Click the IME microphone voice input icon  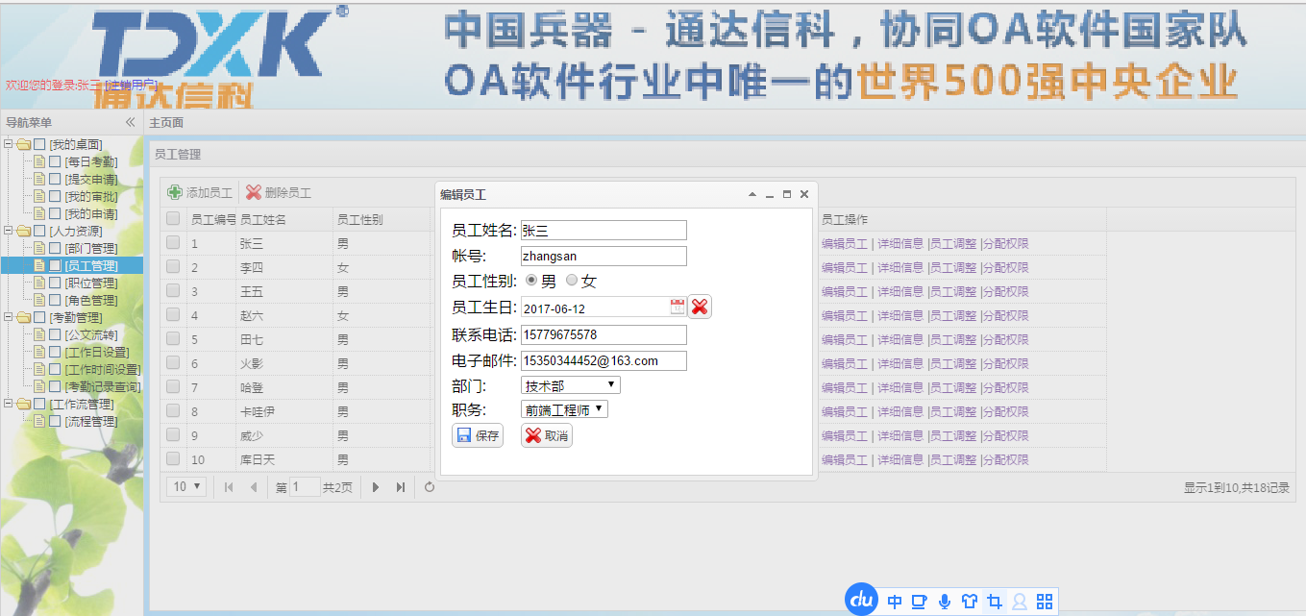click(x=945, y=602)
